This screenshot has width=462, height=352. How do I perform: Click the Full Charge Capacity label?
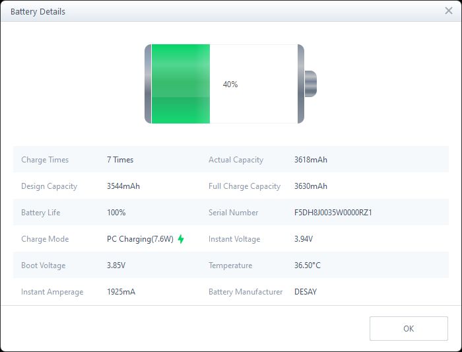(x=244, y=186)
